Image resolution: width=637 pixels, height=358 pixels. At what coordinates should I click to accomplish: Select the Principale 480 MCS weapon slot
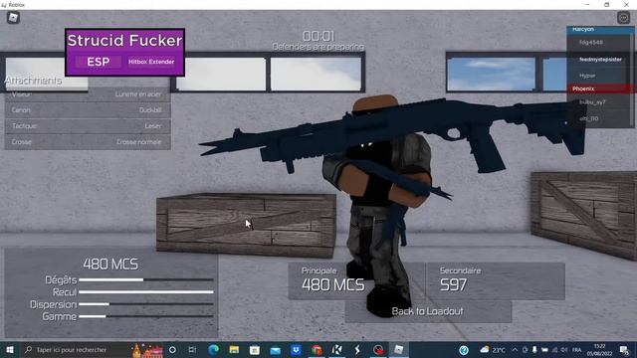tap(356, 280)
